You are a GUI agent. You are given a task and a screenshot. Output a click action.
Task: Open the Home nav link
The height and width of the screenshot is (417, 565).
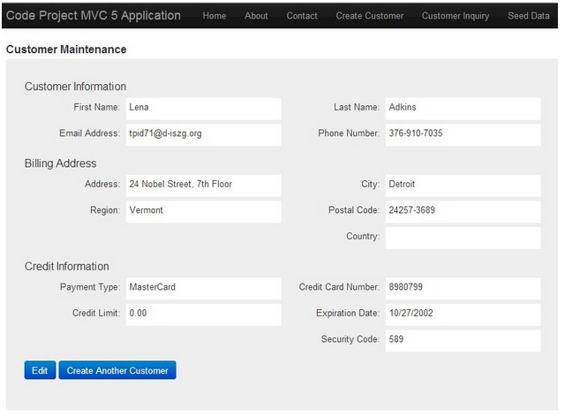click(x=214, y=16)
